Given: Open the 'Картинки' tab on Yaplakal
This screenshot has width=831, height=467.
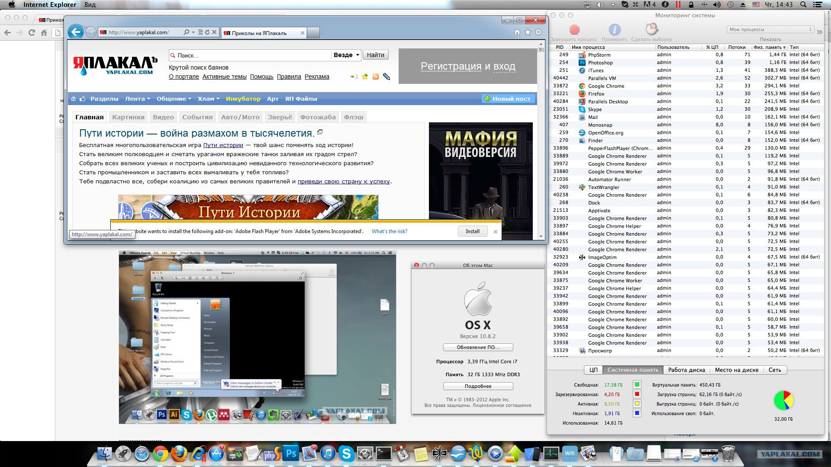Looking at the screenshot, I should tap(128, 117).
